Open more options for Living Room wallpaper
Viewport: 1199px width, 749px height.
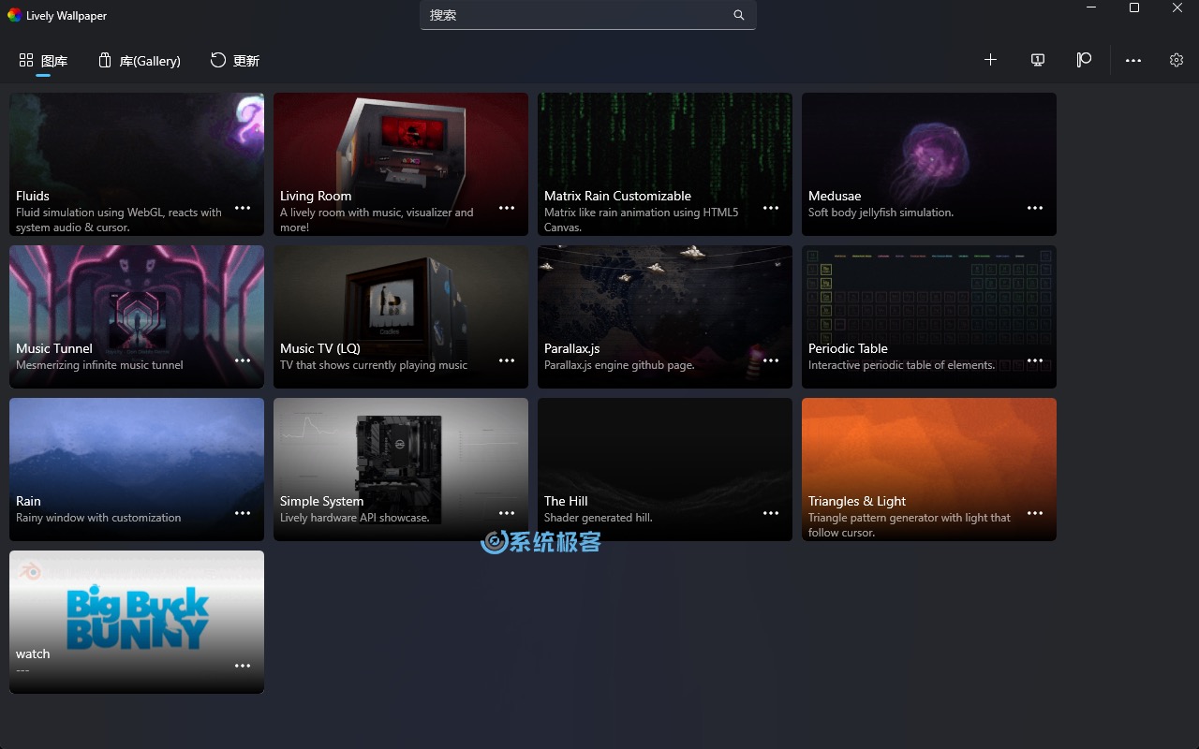click(507, 208)
